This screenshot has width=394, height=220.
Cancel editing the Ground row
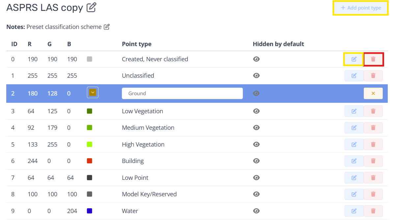click(373, 93)
